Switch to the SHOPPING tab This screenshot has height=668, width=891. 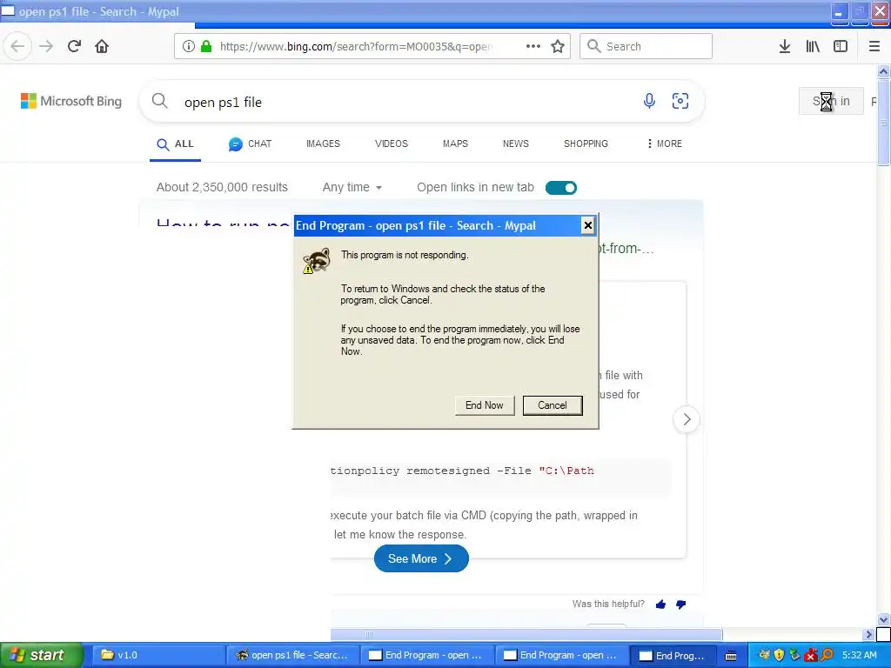(x=586, y=144)
